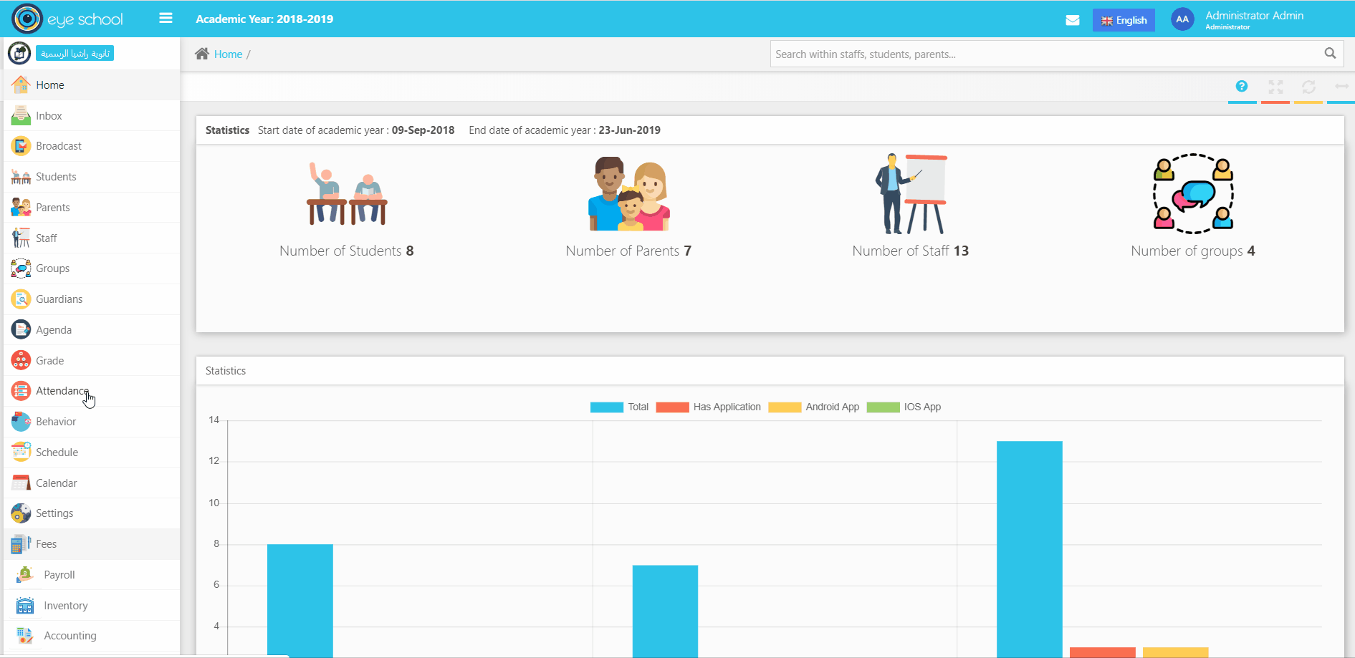Click end date 23-Jun-2019
The height and width of the screenshot is (658, 1355).
(629, 130)
